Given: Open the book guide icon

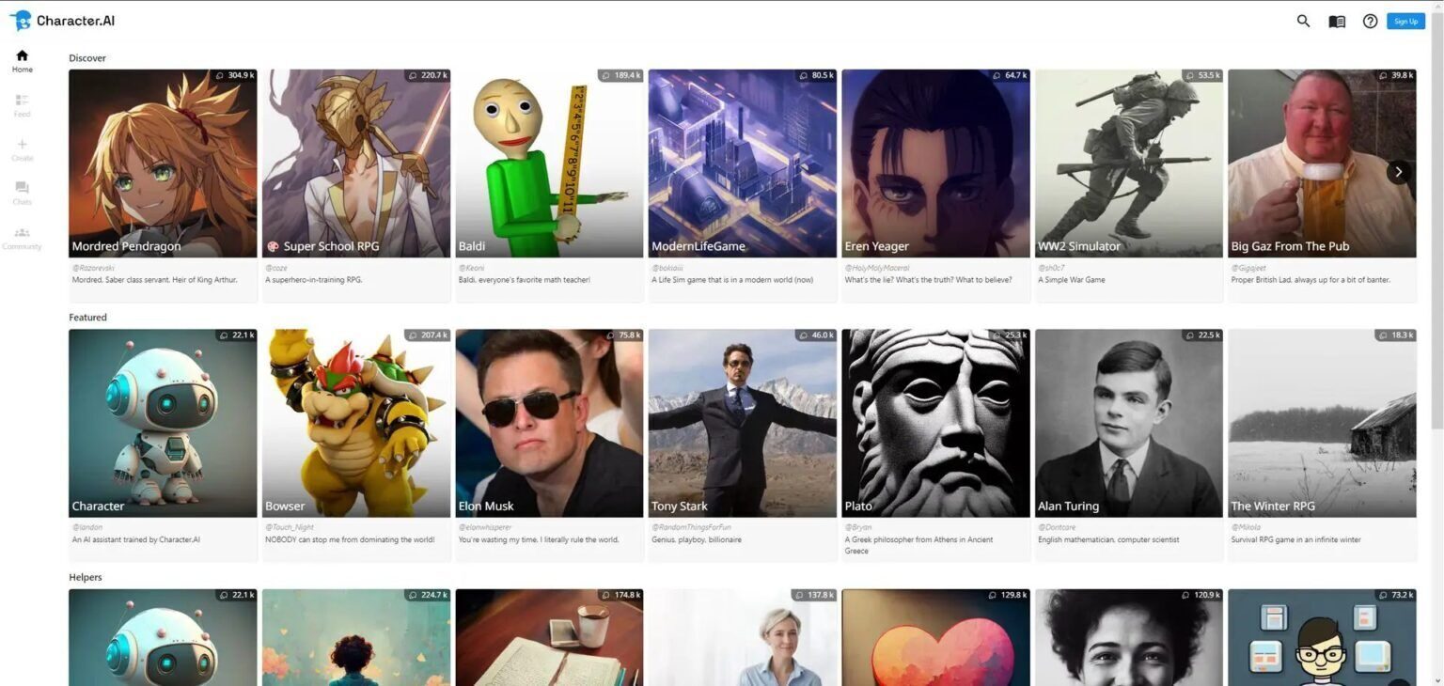Looking at the screenshot, I should (1337, 22).
